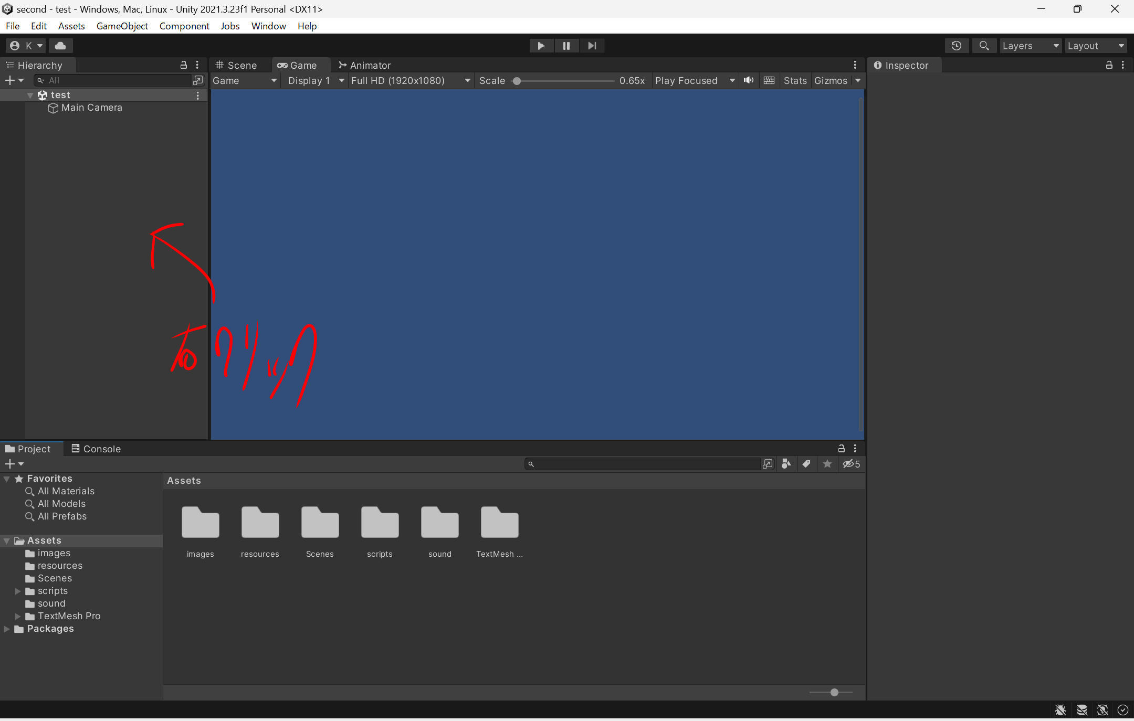
Task: Expand the scripts folder in tree
Action: (x=17, y=591)
